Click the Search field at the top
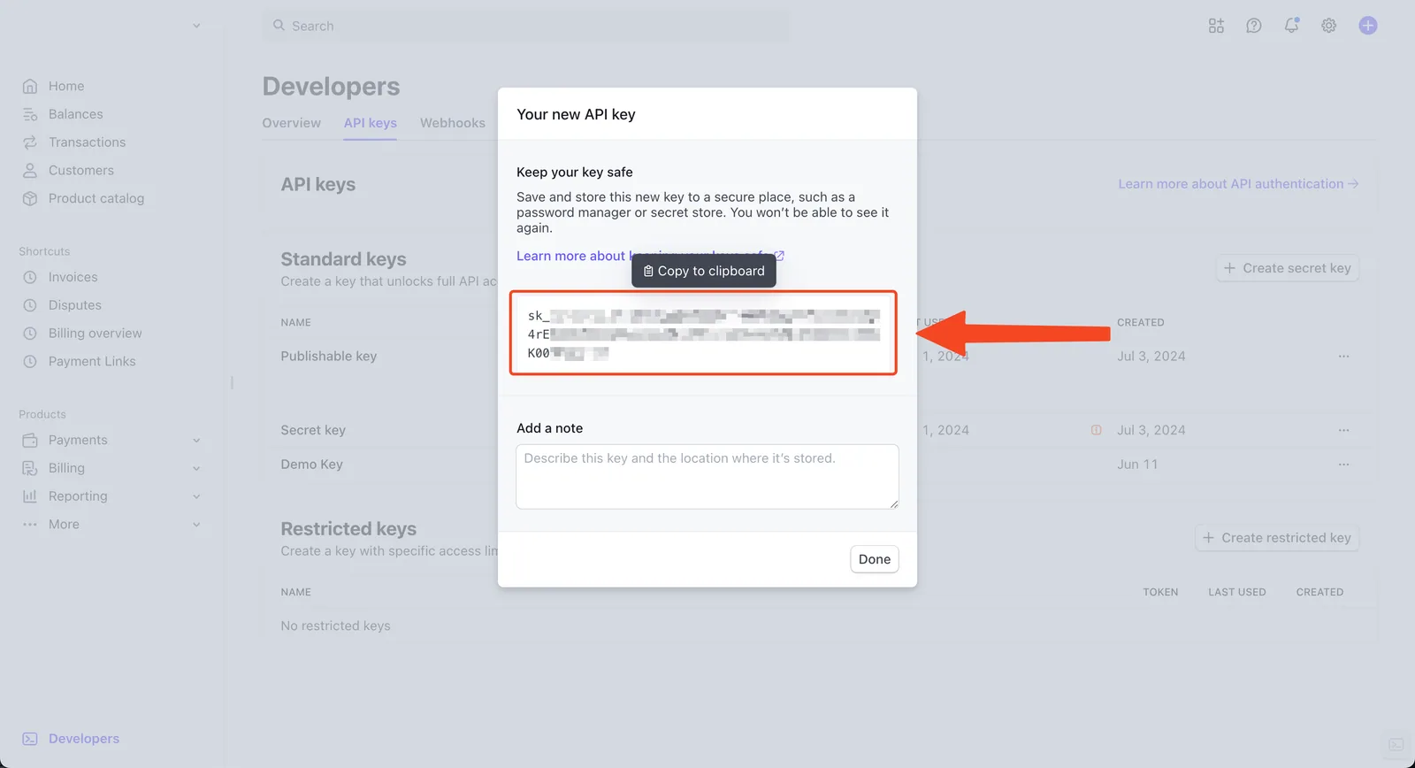The width and height of the screenshot is (1415, 768). pos(526,26)
